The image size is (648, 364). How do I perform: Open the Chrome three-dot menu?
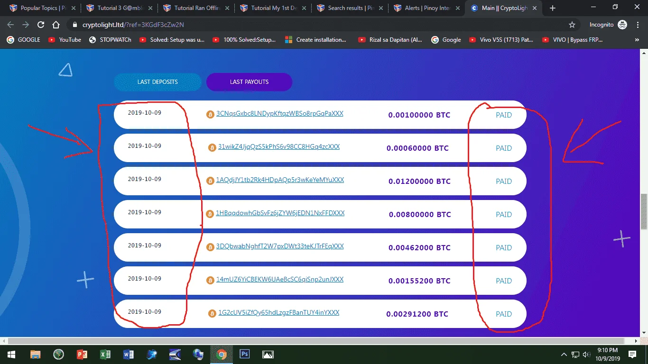pyautogui.click(x=637, y=25)
